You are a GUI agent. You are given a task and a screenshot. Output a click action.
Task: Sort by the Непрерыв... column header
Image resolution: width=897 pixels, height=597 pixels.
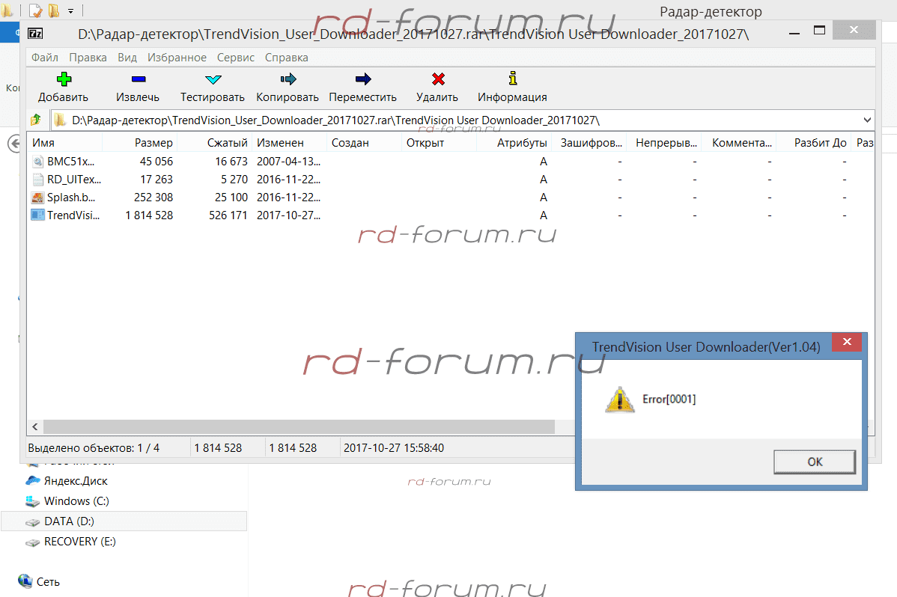pos(664,142)
